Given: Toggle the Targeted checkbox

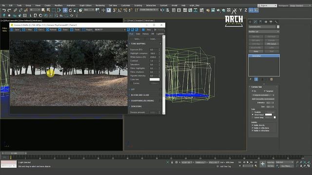Looking at the screenshot, I should click(264, 91).
